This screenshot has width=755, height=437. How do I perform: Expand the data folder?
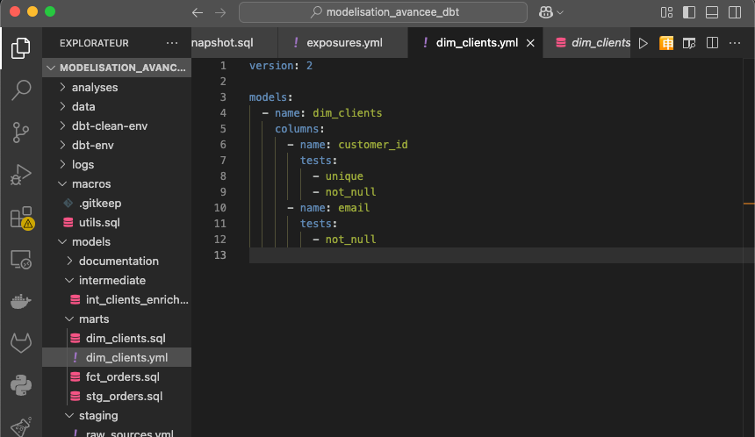(x=117, y=106)
